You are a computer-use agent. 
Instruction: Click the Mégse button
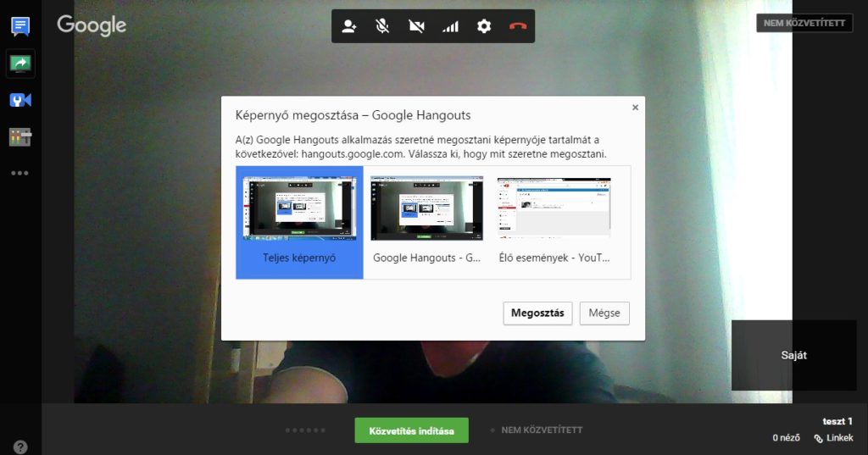[x=604, y=313]
